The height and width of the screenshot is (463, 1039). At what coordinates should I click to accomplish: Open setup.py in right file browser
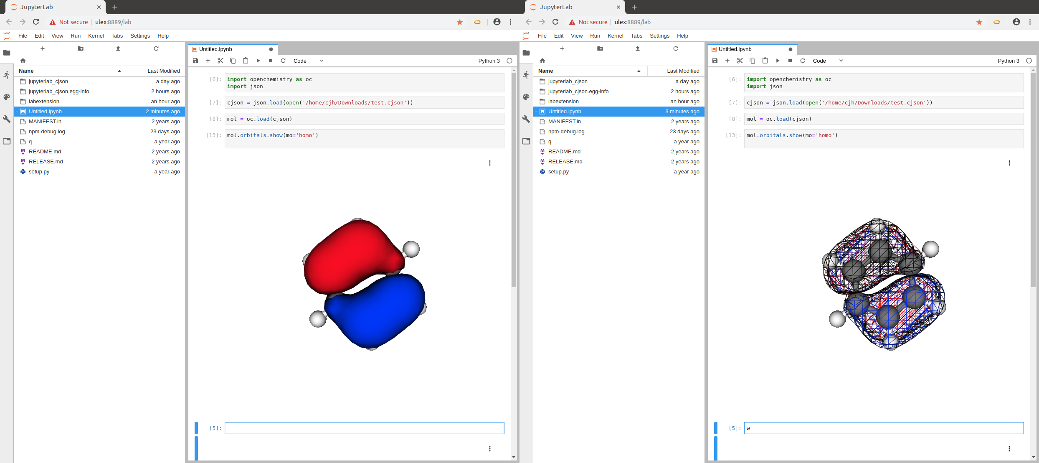click(619, 172)
